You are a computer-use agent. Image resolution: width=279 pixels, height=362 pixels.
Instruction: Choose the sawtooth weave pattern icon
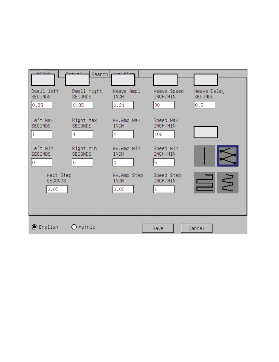(228, 183)
